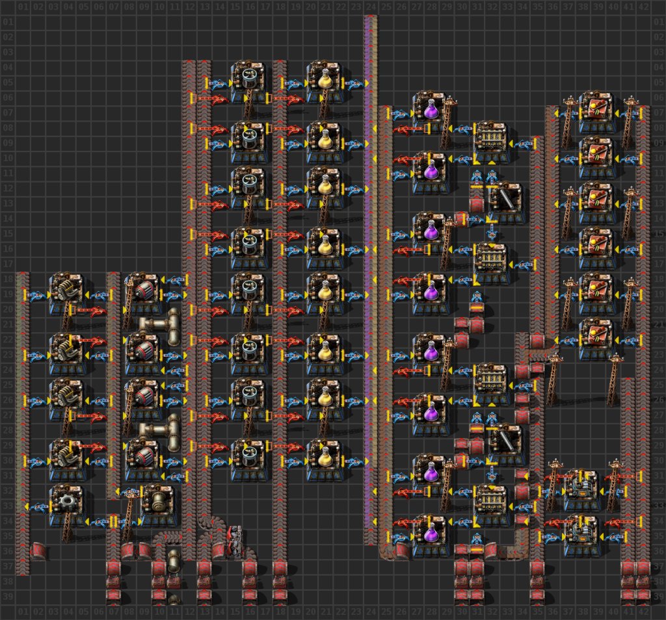Click the topmost purple science pack assembler
Image resolution: width=666 pixels, height=620 pixels.
pyautogui.click(x=432, y=112)
